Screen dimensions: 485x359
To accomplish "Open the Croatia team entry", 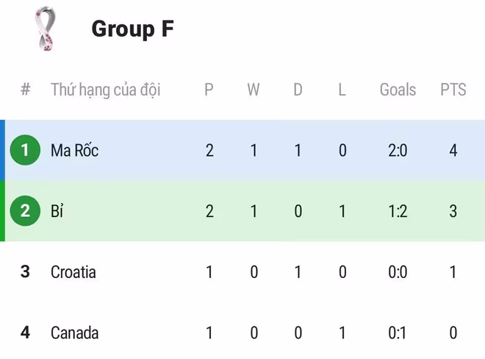I will point(73,272).
